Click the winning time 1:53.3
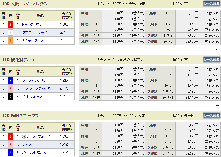The width and height of the screenshot is (221, 157). (64, 136)
